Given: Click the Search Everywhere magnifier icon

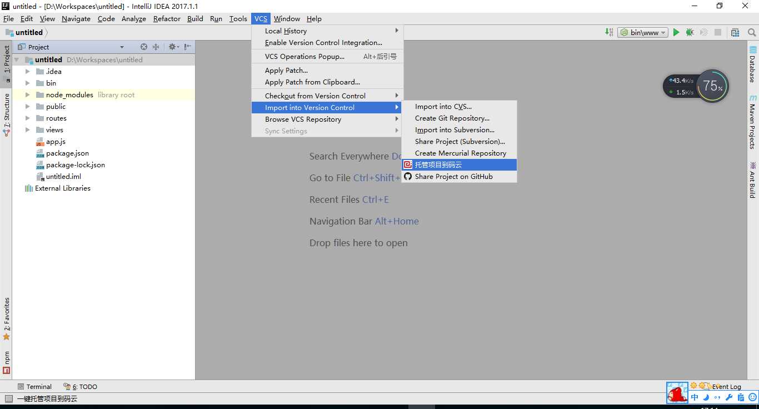Looking at the screenshot, I should tap(752, 33).
